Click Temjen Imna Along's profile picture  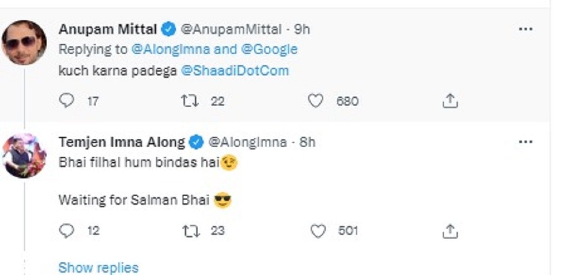coord(24,156)
